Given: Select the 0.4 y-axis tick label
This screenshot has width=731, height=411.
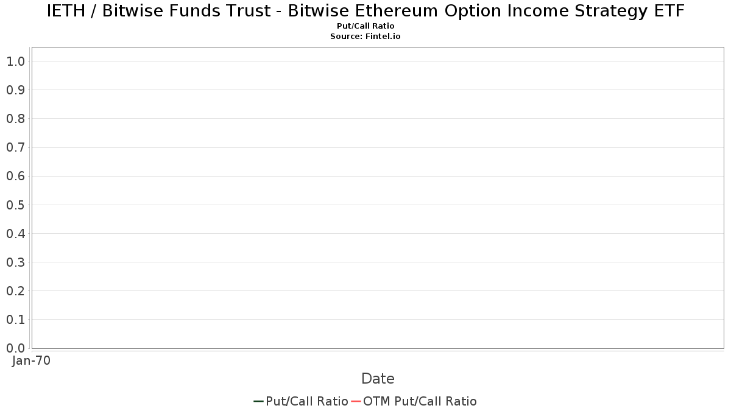Looking at the screenshot, I should pos(15,234).
